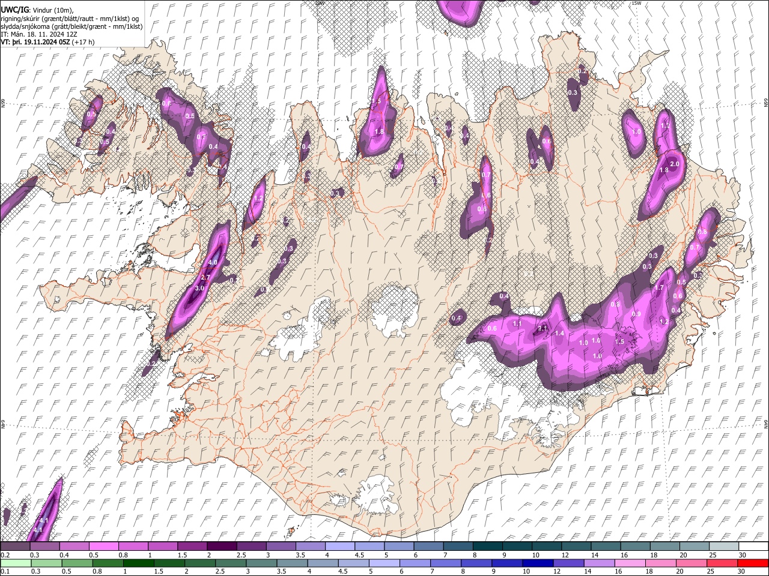
Task: Click the '2.7' precipitation value on the map
Action: point(205,277)
